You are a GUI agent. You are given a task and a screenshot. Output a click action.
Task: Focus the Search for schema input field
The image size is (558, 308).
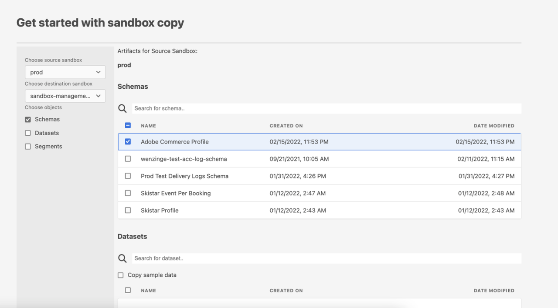[327, 108]
